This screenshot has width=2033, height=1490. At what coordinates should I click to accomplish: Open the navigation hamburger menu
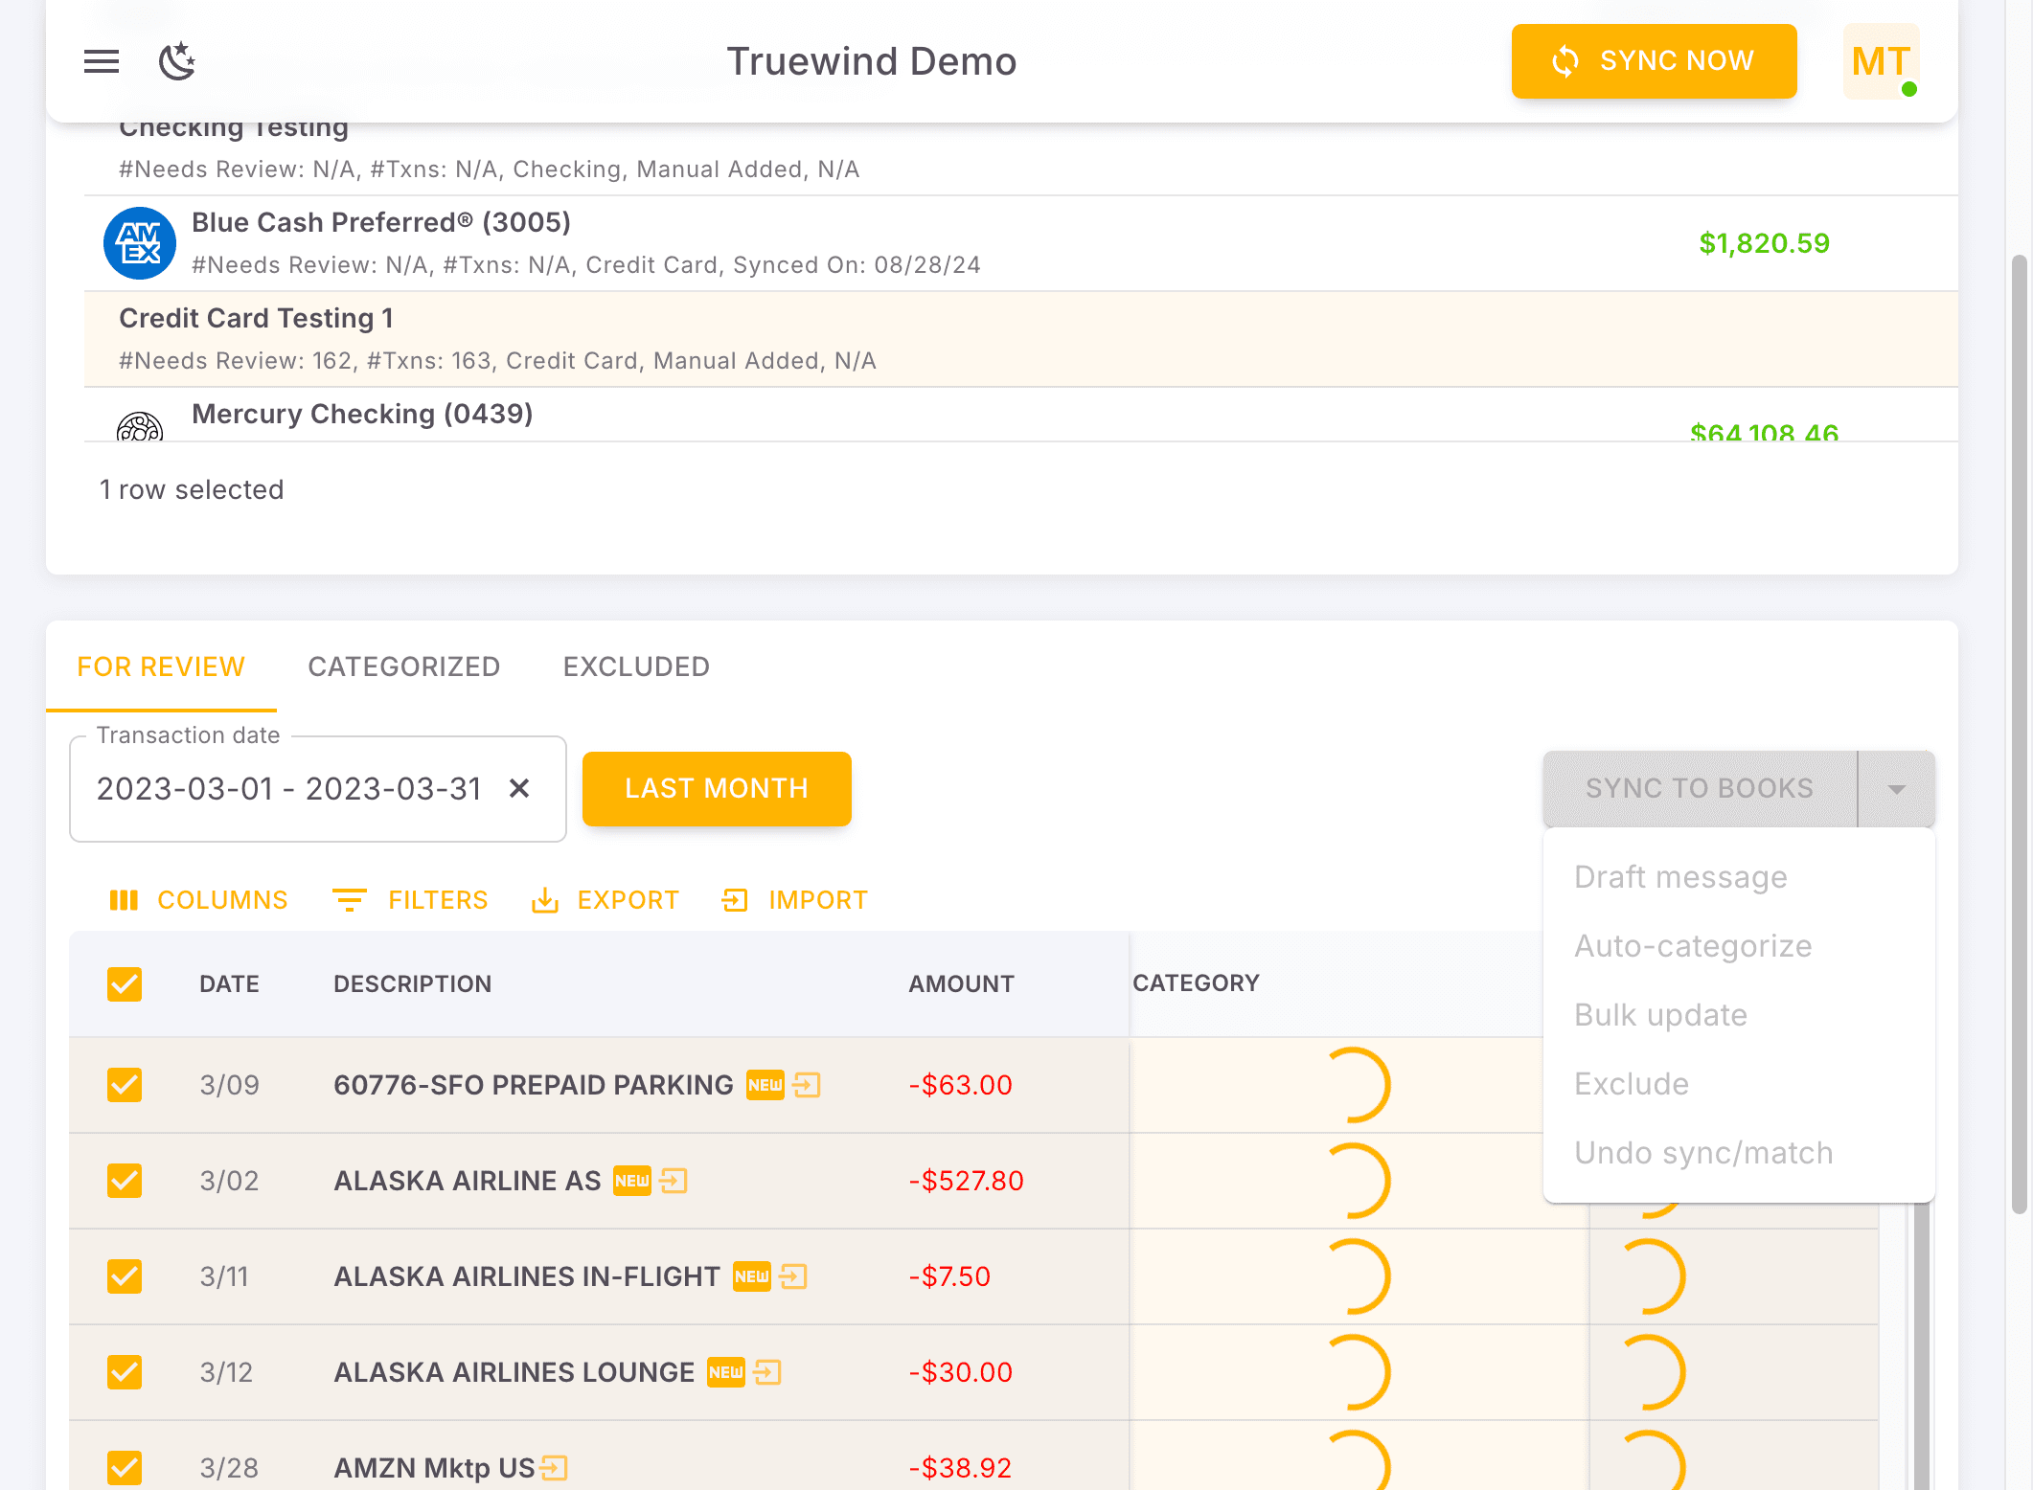[101, 61]
